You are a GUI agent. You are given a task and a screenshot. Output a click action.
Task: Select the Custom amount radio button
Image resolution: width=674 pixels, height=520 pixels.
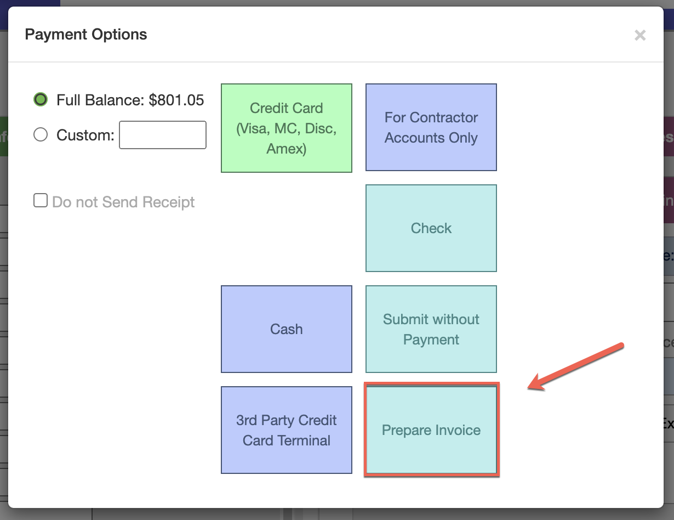pos(41,135)
